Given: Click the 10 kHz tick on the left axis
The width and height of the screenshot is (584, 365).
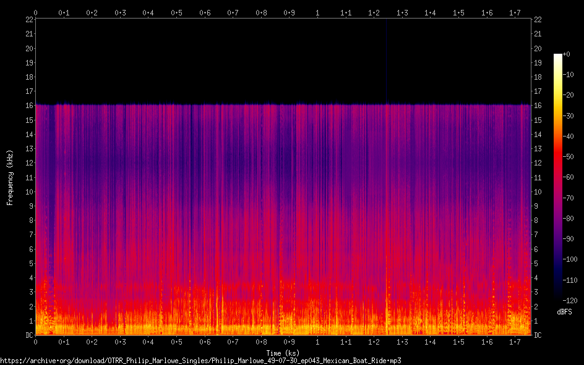Looking at the screenshot, I should pos(28,191).
